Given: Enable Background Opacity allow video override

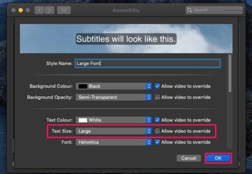Looking at the screenshot, I should 157,97.
